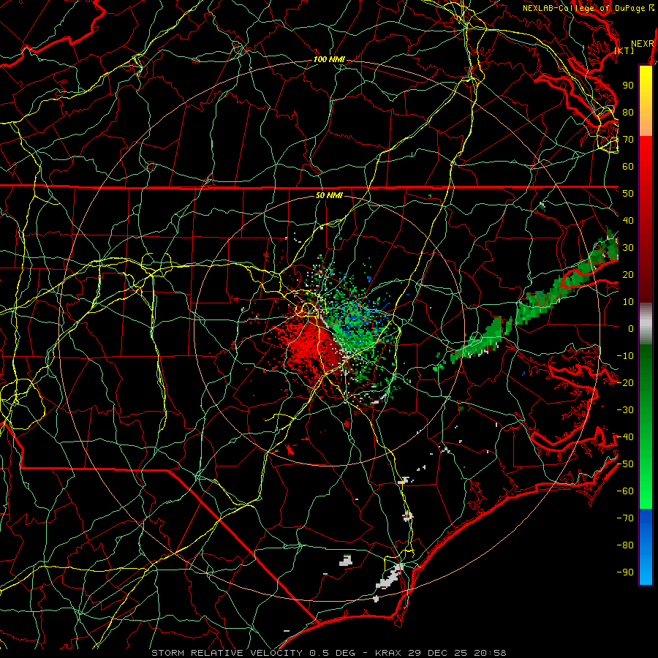
Task: Click the "100 NMI" range ring label
Action: [x=329, y=59]
